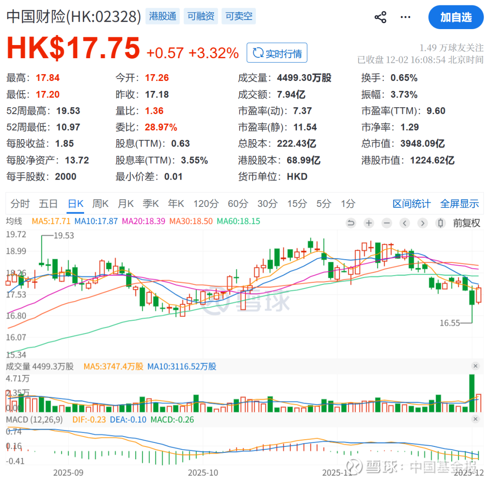
Task: Switch to the 分时 chart tab
Action: click(20, 204)
